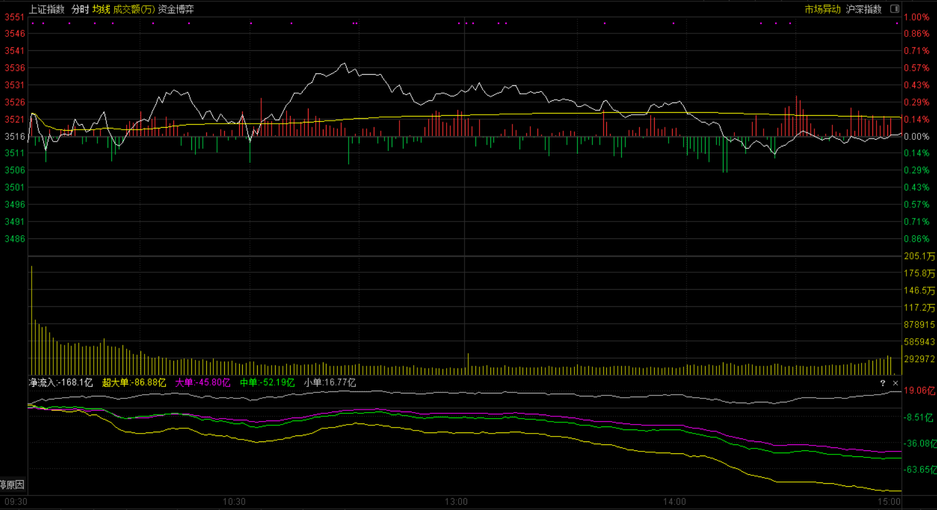Viewport: 937px width, 510px height.
Task: Click the 净流入:-168.1亿 net inflow value
Action: [61, 382]
